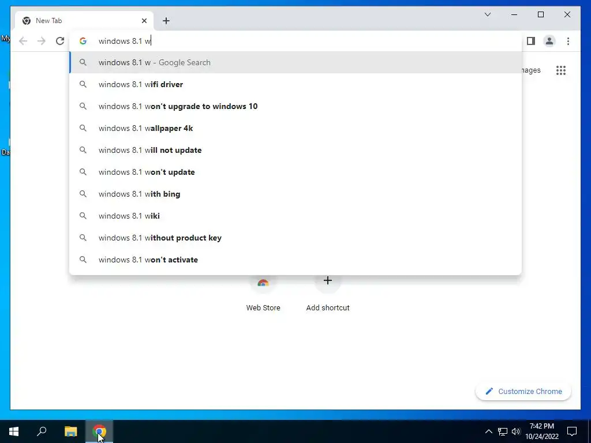Click in the address bar text field
Image resolution: width=591 pixels, height=443 pixels.
click(x=295, y=41)
